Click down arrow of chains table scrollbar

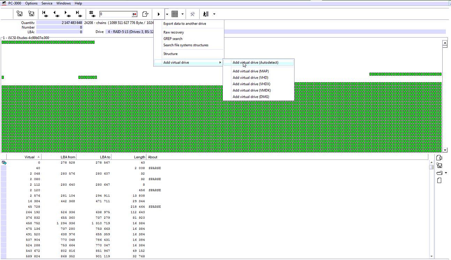click(431, 256)
